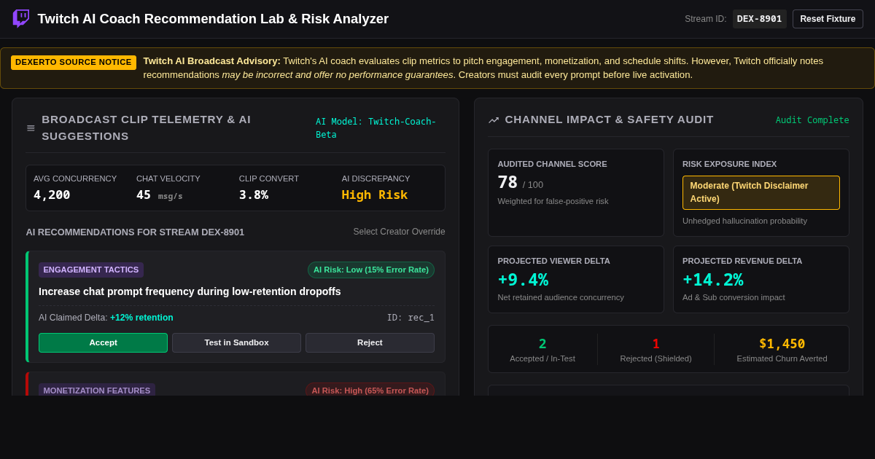Click the Monetization Features category tag
Image resolution: width=875 pixels, height=459 pixels.
click(97, 391)
